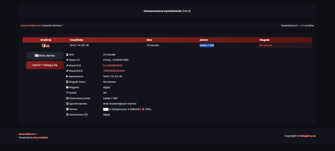
Task: Click the play arrow icon beside Wystawiono
Action: tap(67, 76)
